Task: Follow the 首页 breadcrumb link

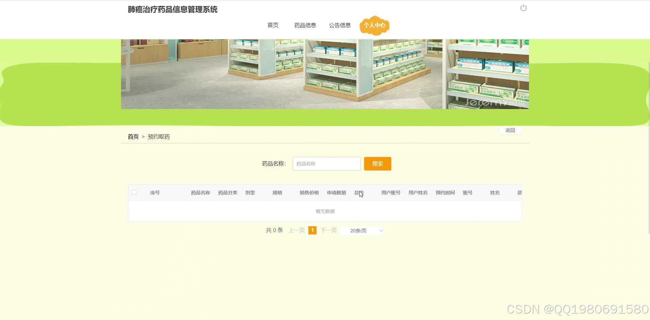Action: coord(133,136)
